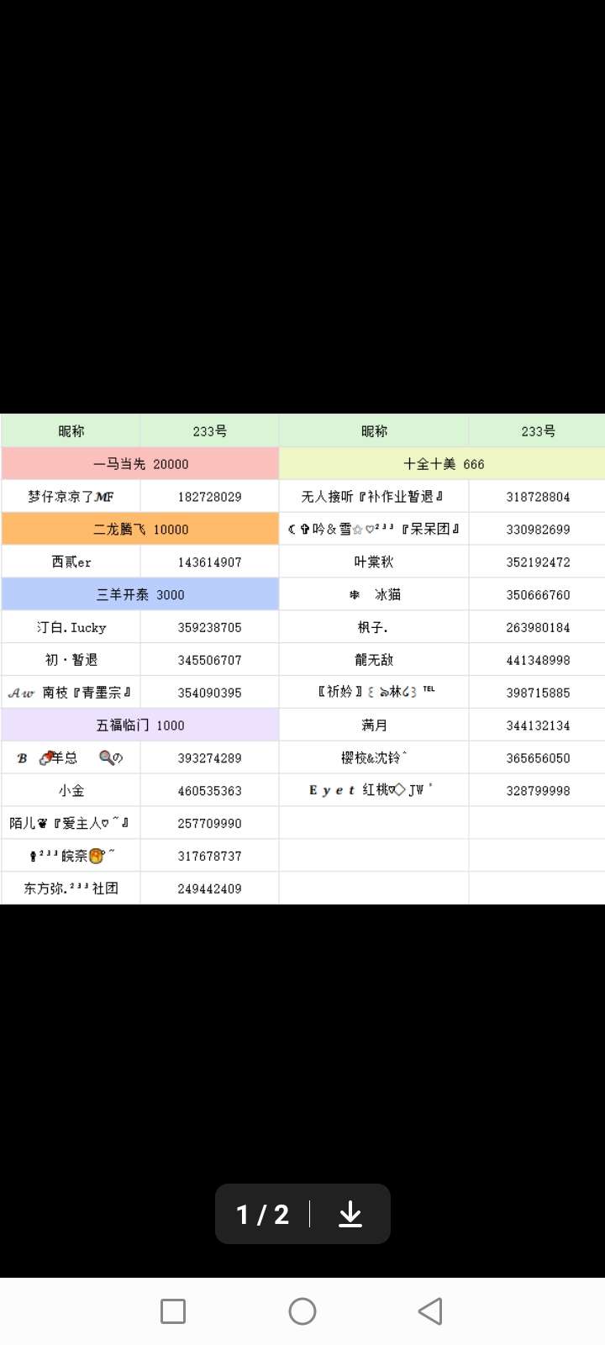Tap nickname 叶棠秋
Viewport: 605px width, 1345px height.
[x=374, y=562]
